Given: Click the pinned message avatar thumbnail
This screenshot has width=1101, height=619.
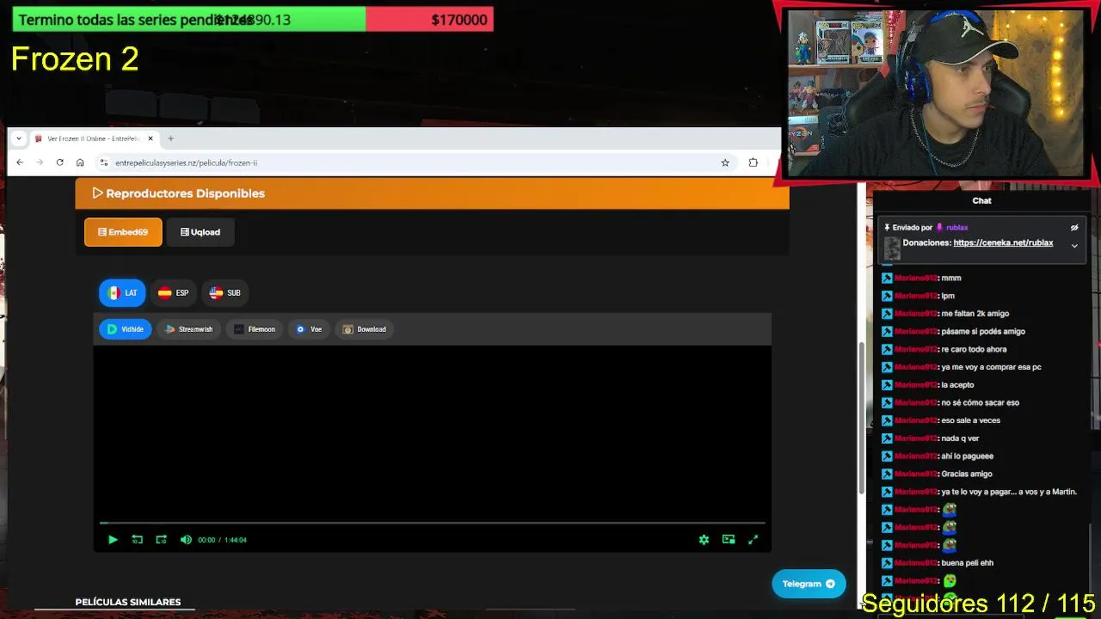Looking at the screenshot, I should pos(892,248).
